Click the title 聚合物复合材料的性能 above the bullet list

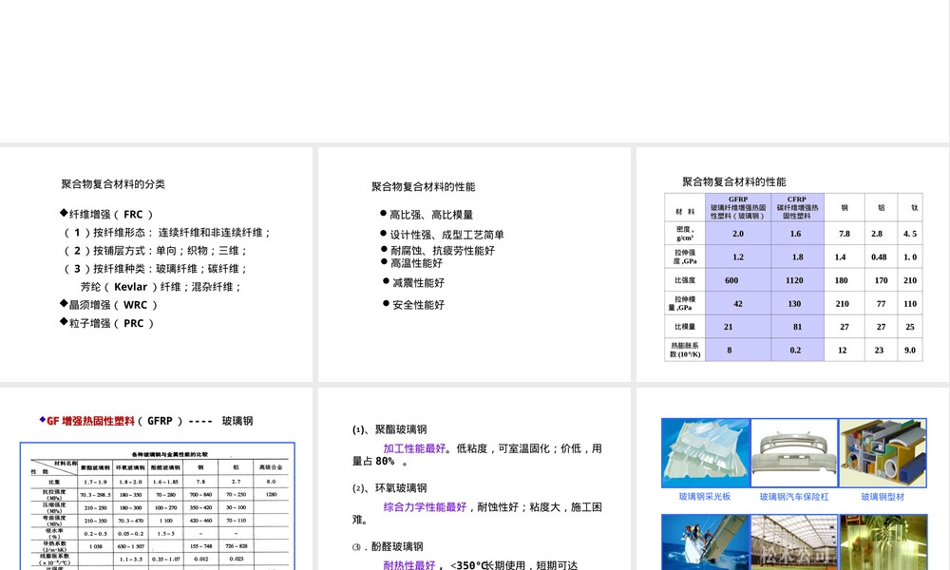pyautogui.click(x=424, y=186)
